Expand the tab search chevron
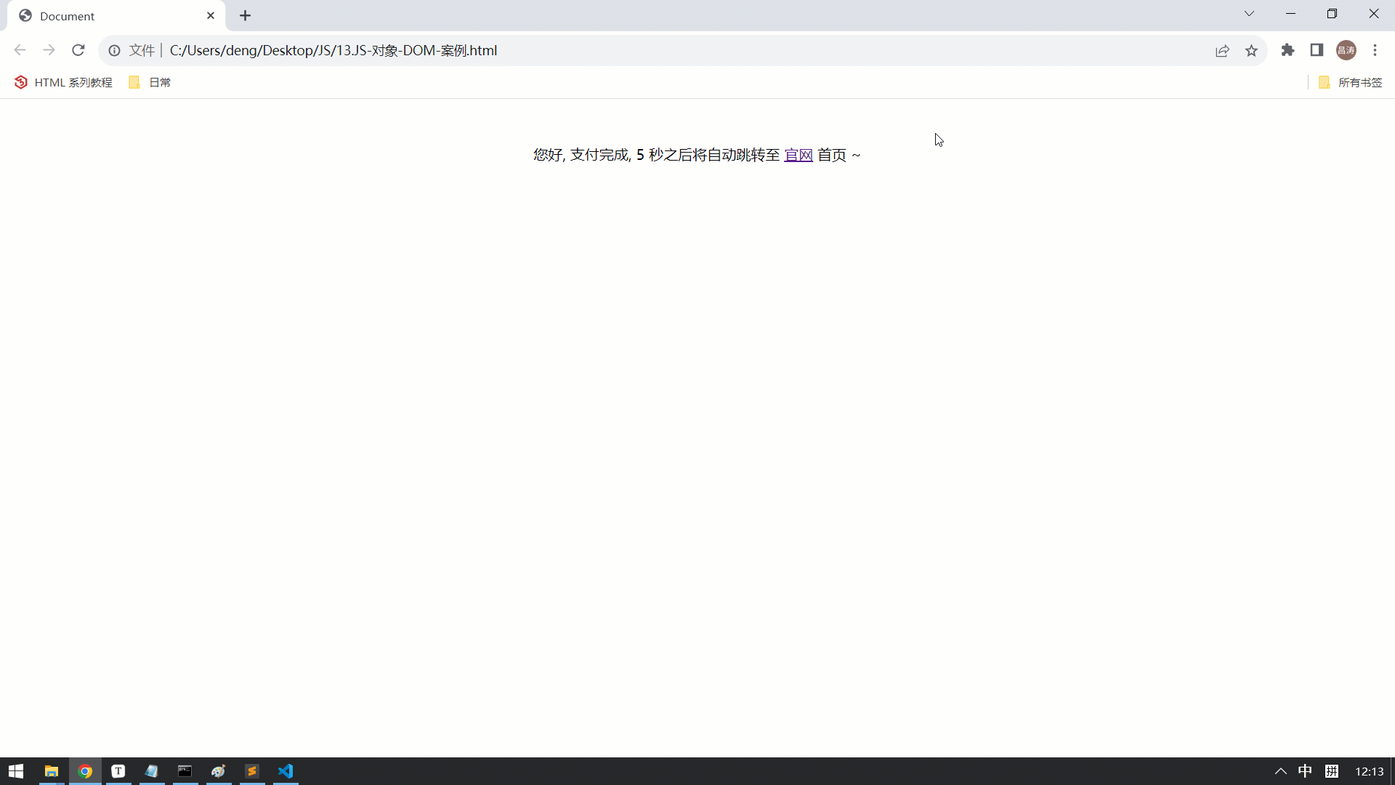Viewport: 1395px width, 785px height. (1249, 14)
